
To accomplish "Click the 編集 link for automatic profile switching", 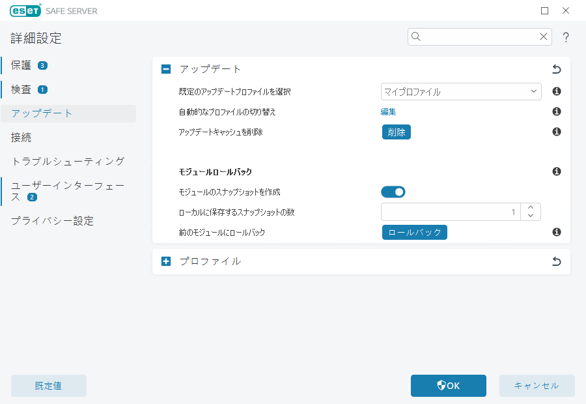I will [389, 111].
